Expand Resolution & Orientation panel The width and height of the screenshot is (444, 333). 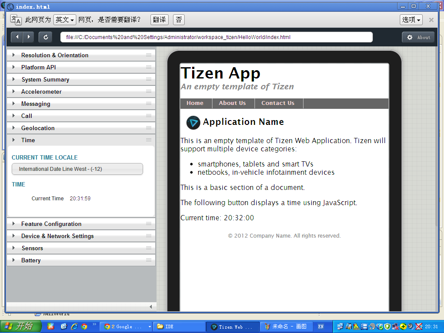pyautogui.click(x=81, y=55)
